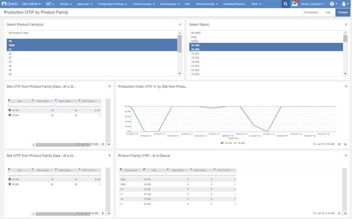Click the product family list scroll up arrow
This screenshot has width=352, height=219.
click(x=180, y=33)
